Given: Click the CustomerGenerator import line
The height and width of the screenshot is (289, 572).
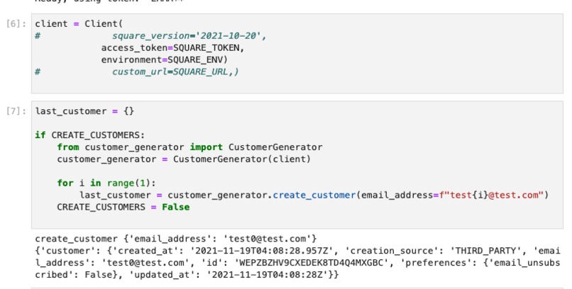Looking at the screenshot, I should click(189, 147).
